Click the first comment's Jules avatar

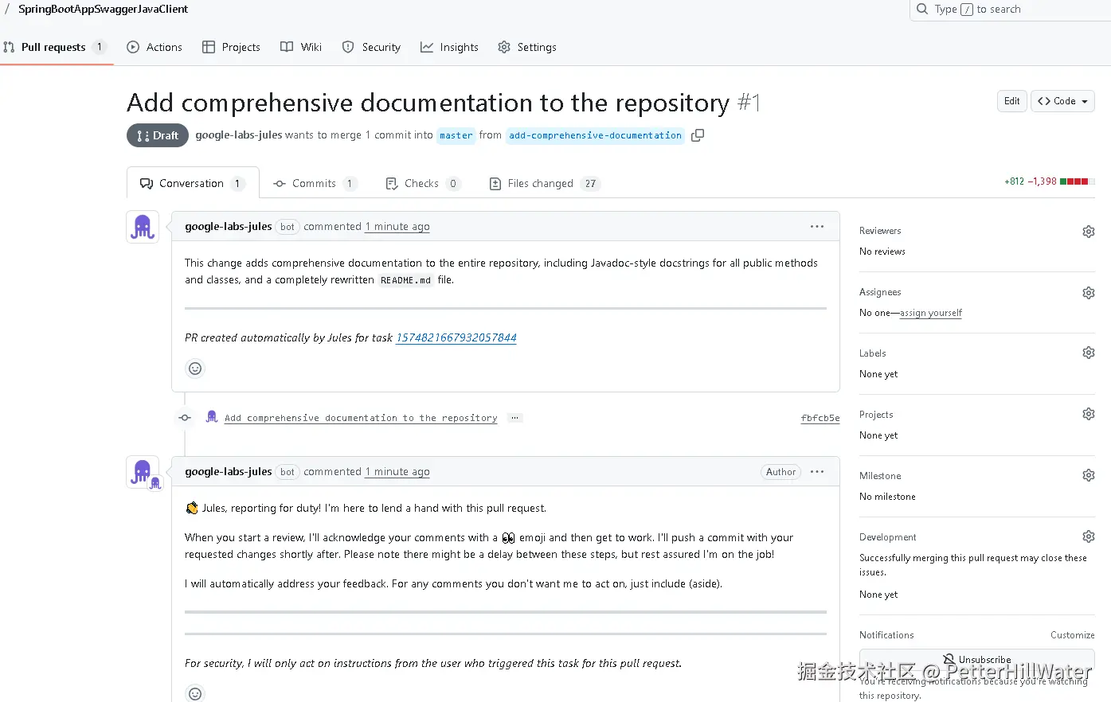(x=143, y=227)
